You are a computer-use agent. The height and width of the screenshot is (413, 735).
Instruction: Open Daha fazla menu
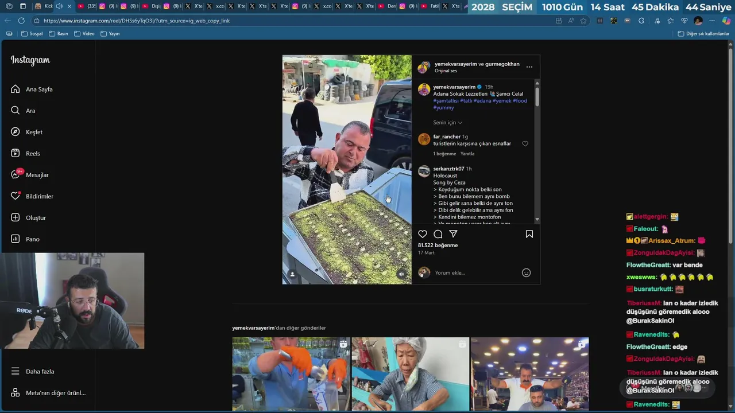click(x=33, y=372)
